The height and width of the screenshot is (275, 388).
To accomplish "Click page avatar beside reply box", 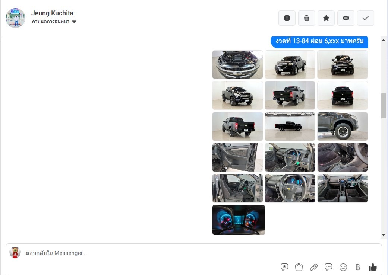I will coord(15,253).
